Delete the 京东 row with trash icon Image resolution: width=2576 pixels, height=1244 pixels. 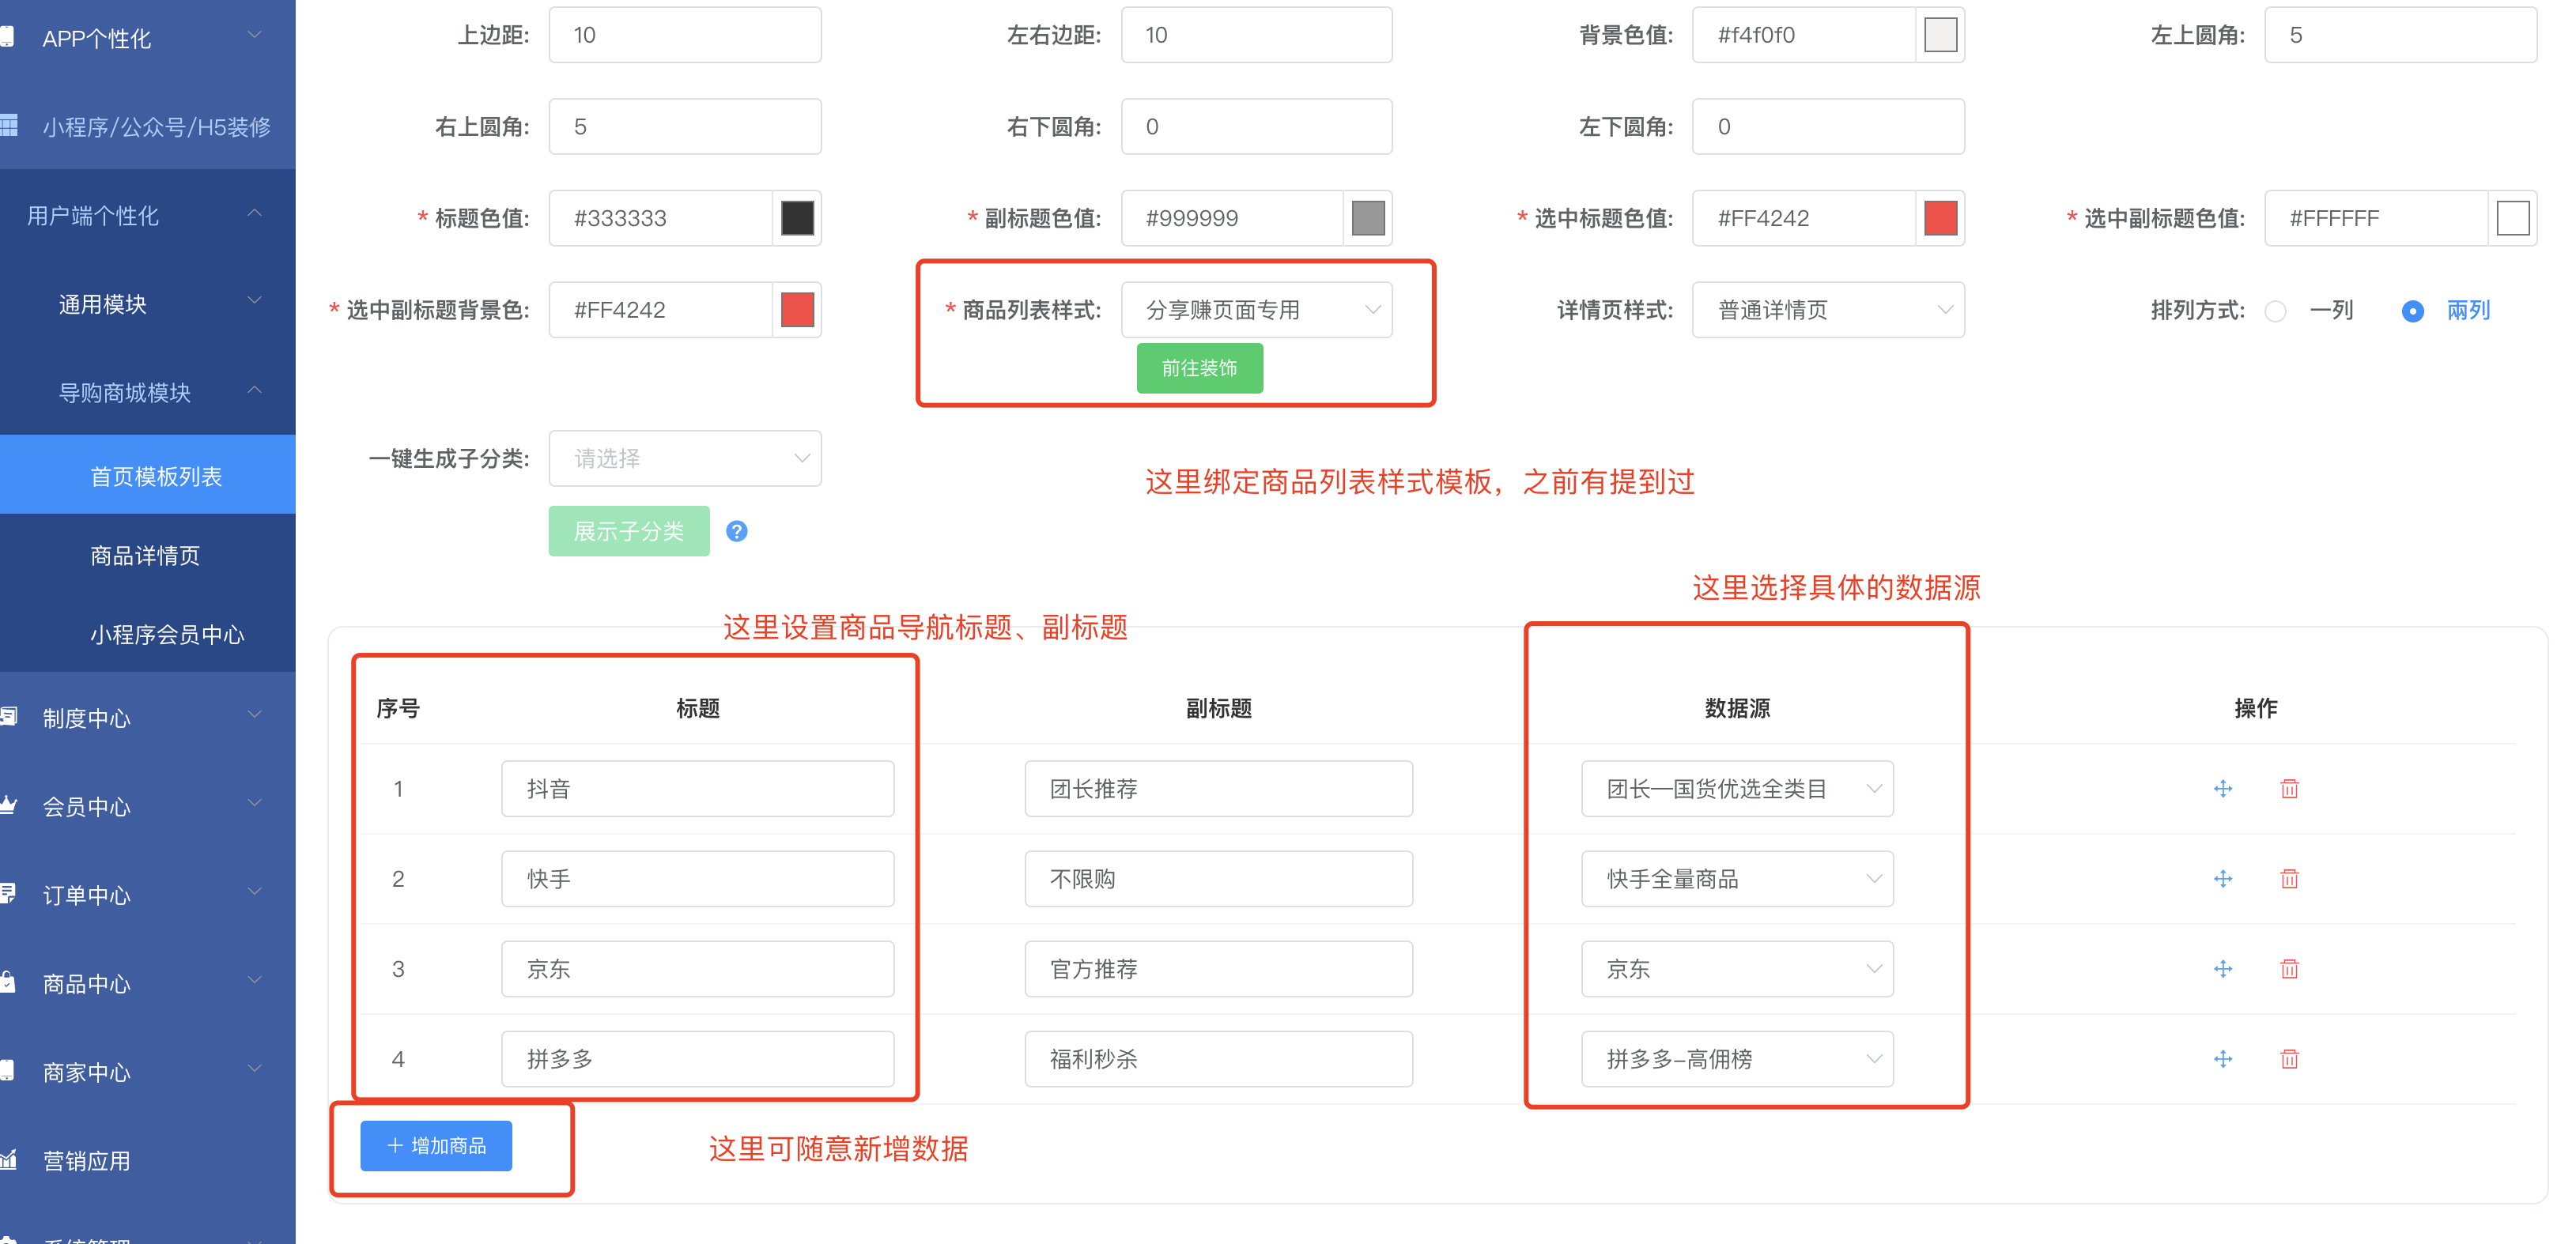coord(2289,968)
